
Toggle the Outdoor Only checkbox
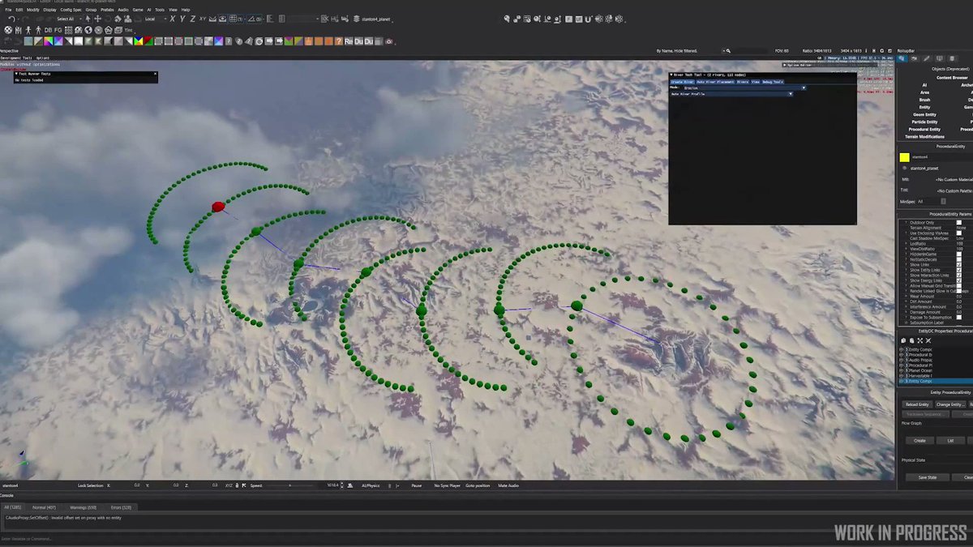click(x=959, y=222)
